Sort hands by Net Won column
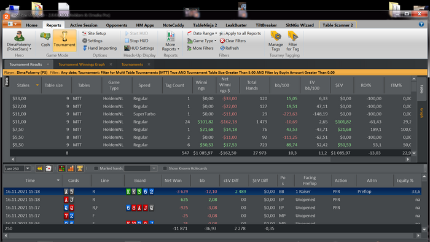430x242 pixels. tap(173, 181)
